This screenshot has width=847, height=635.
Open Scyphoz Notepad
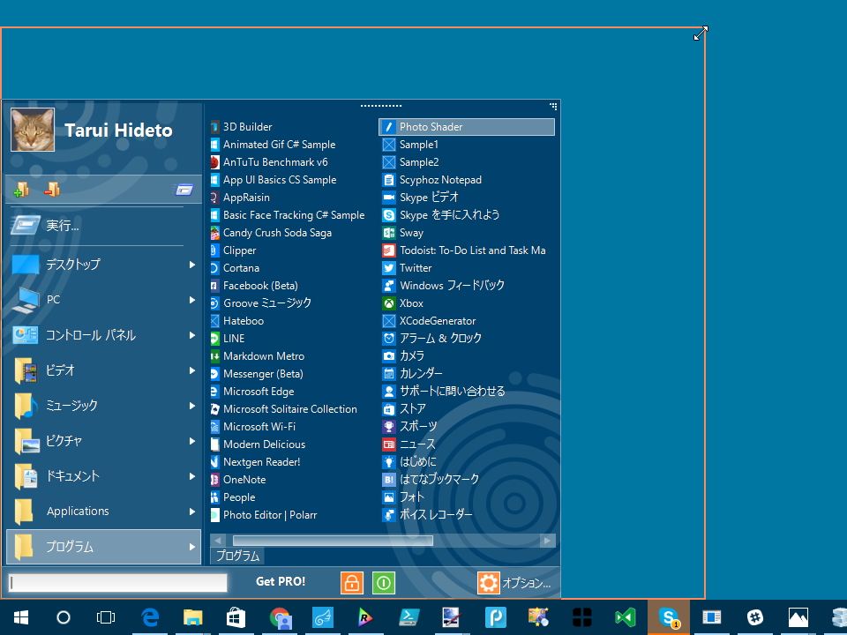pos(432,180)
